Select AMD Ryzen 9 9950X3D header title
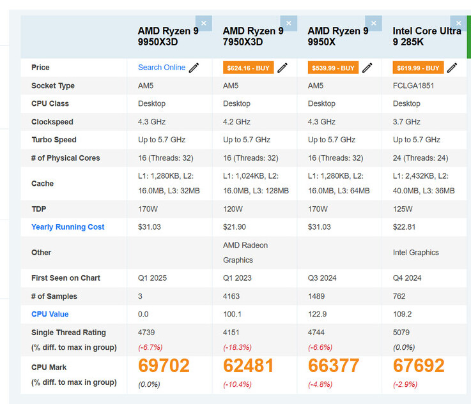 pos(168,36)
